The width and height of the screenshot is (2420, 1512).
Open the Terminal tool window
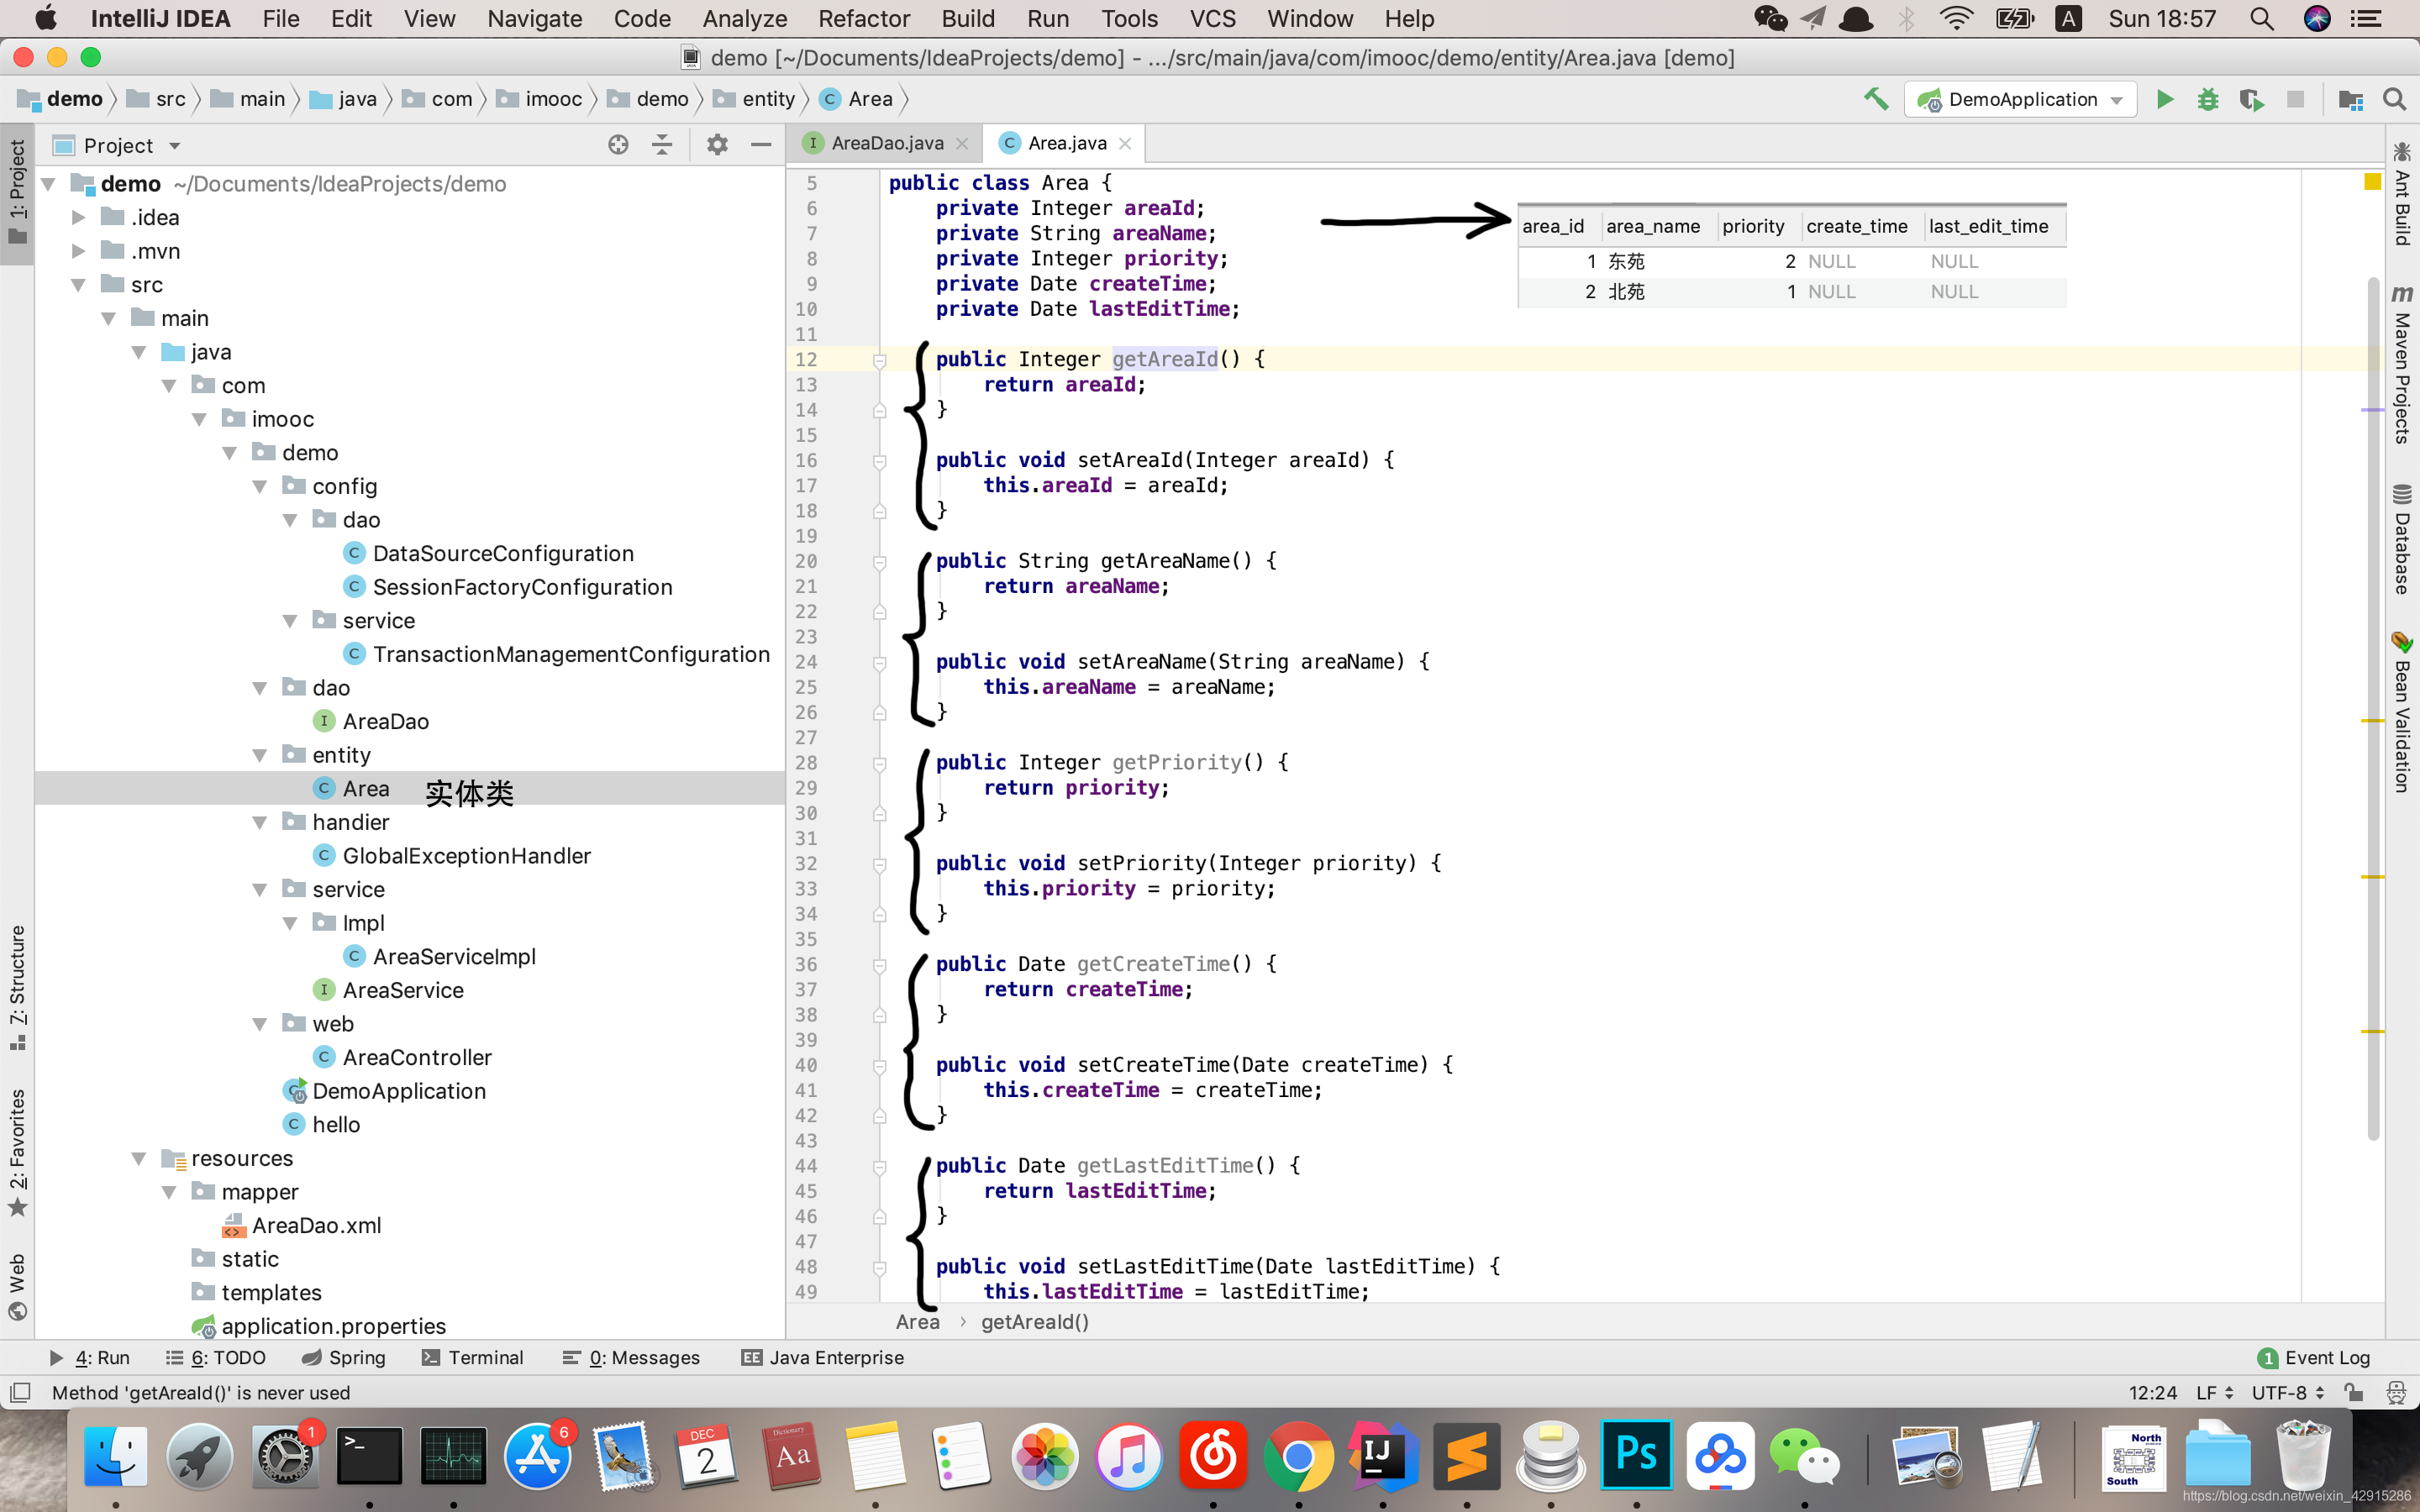[472, 1357]
